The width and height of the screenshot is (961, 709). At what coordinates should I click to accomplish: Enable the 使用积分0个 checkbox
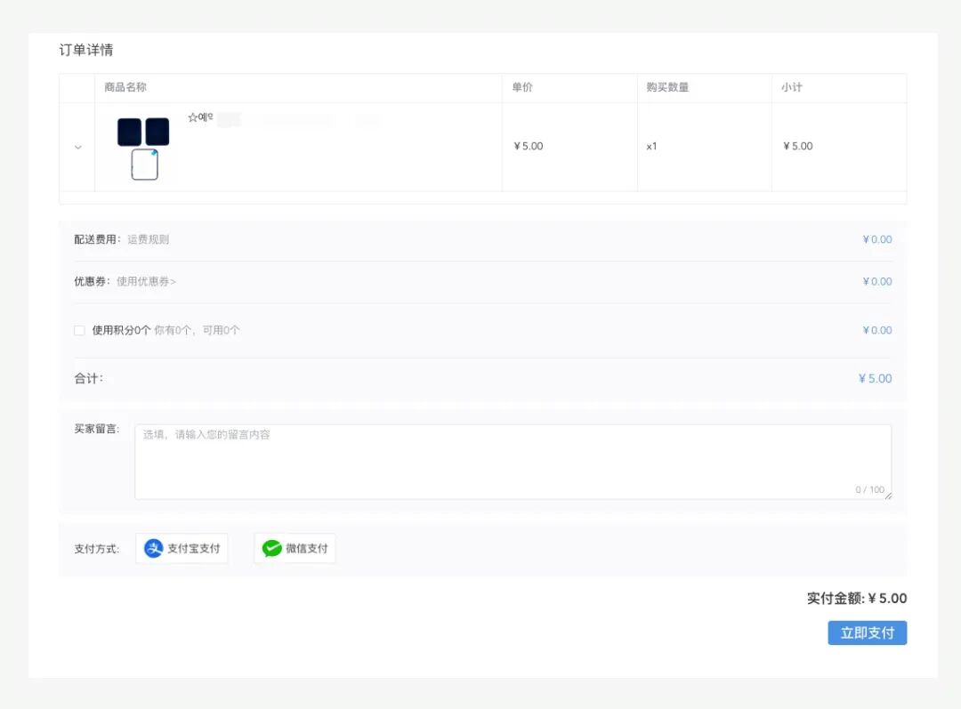pos(80,330)
